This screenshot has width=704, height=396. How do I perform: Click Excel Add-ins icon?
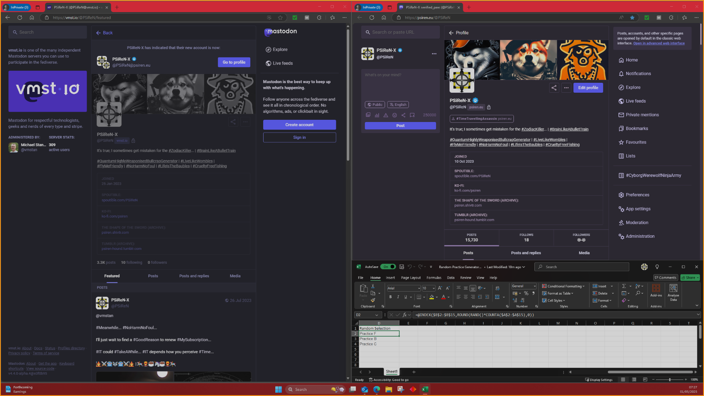click(x=656, y=290)
